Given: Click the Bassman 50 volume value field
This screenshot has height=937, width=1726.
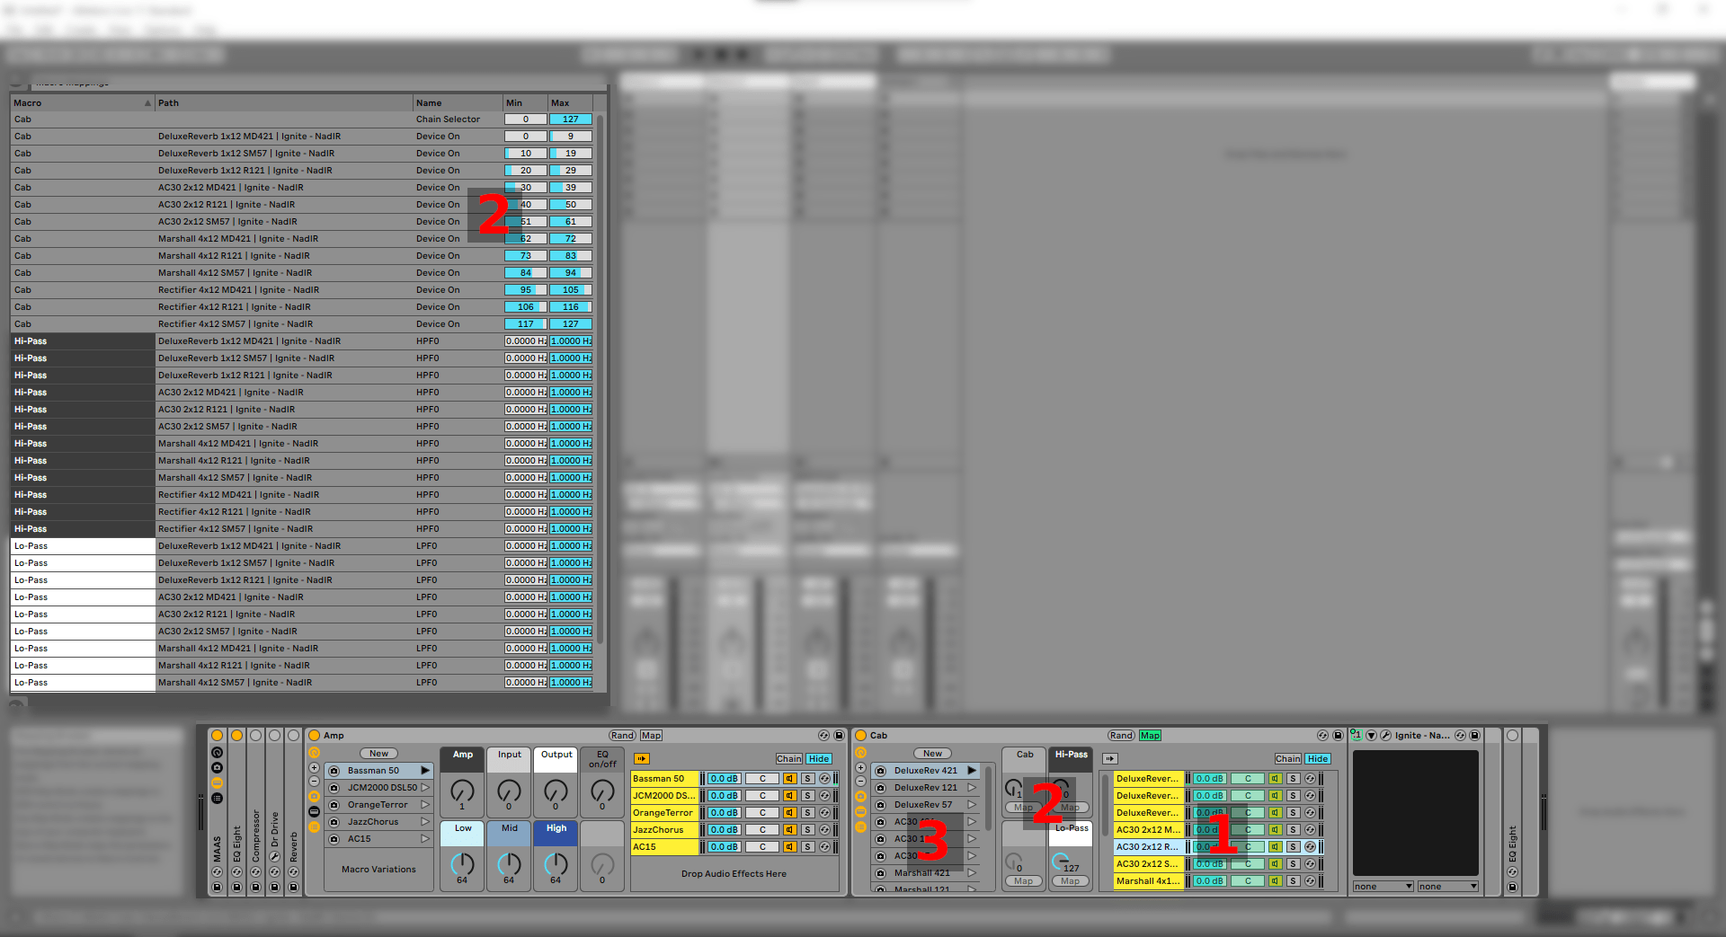Looking at the screenshot, I should pos(725,779).
